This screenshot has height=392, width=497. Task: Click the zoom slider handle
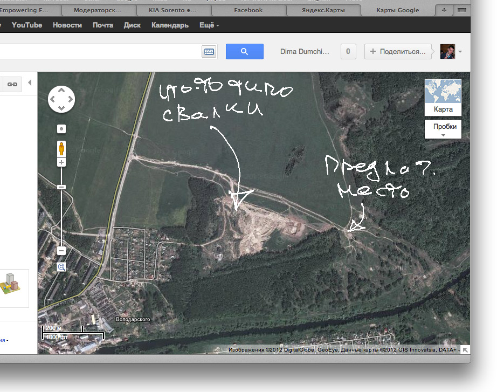(x=61, y=187)
